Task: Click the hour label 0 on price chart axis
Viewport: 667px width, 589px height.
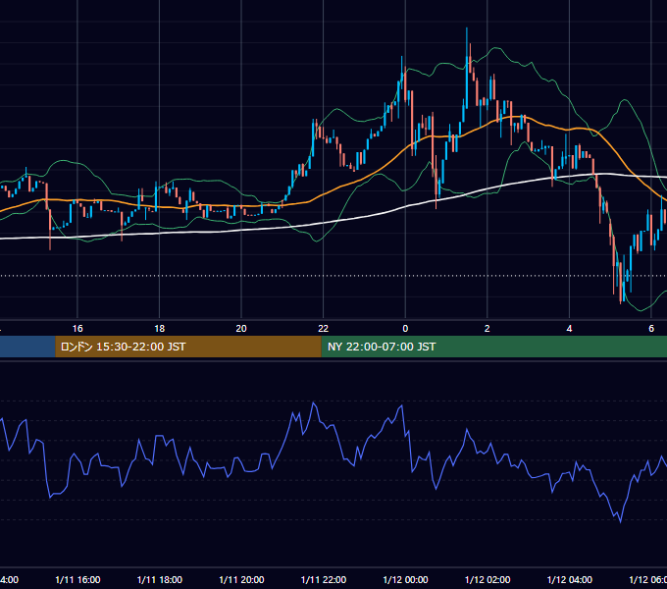Action: (x=405, y=329)
